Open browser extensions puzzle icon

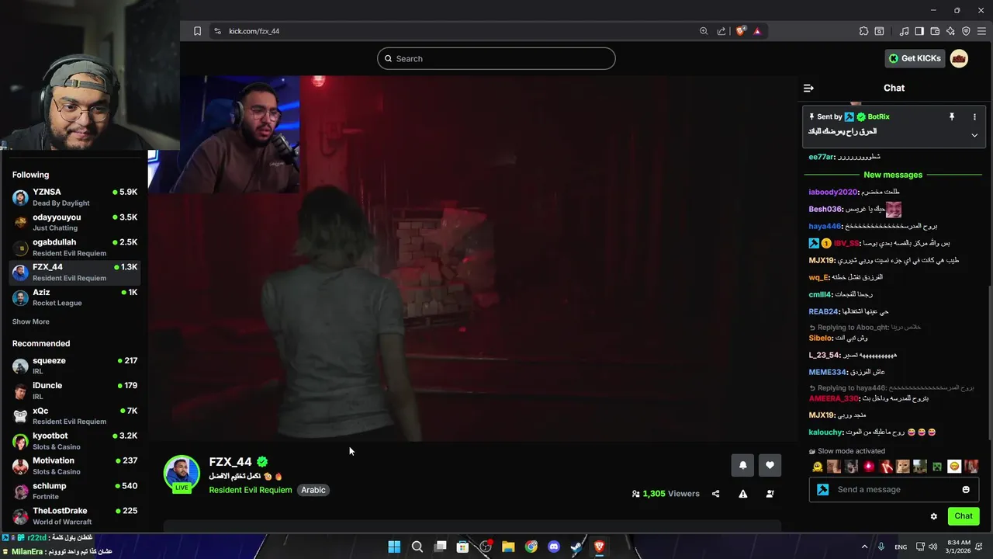click(863, 31)
